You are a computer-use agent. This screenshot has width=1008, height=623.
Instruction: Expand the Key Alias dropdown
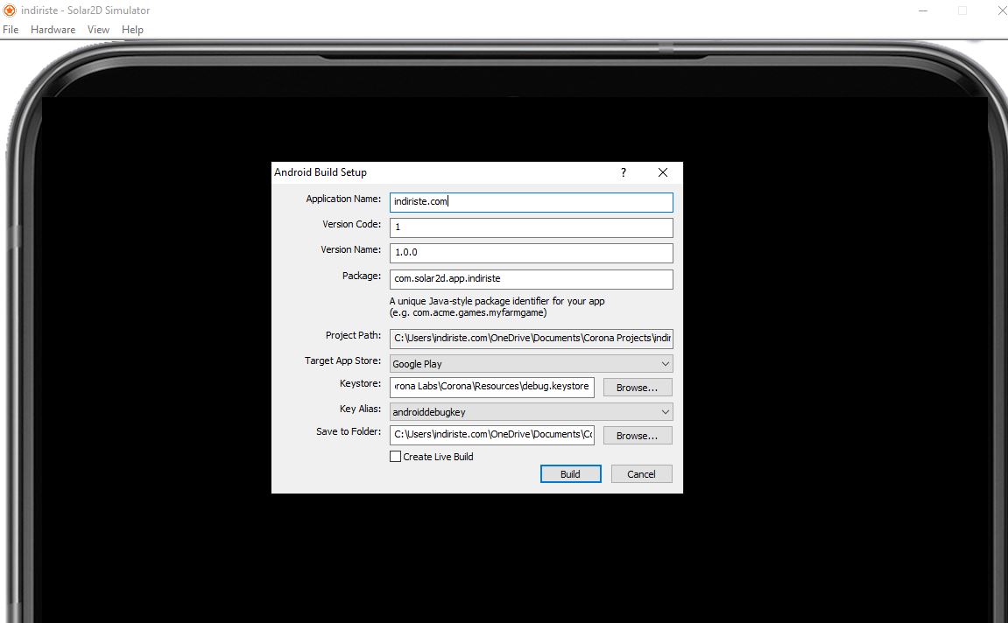tap(531, 412)
